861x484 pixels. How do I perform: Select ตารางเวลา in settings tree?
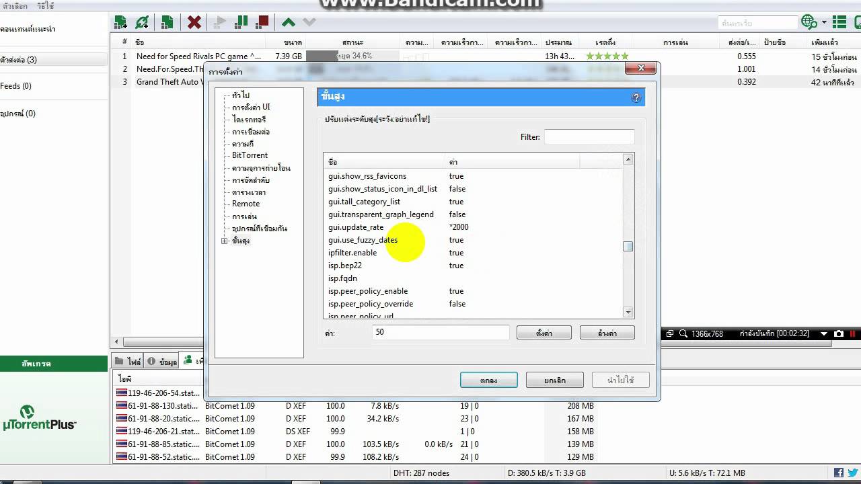tap(248, 192)
